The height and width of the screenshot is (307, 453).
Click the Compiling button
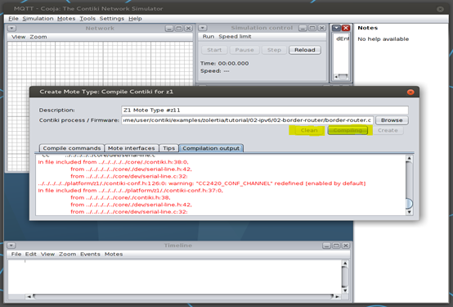[x=348, y=130]
